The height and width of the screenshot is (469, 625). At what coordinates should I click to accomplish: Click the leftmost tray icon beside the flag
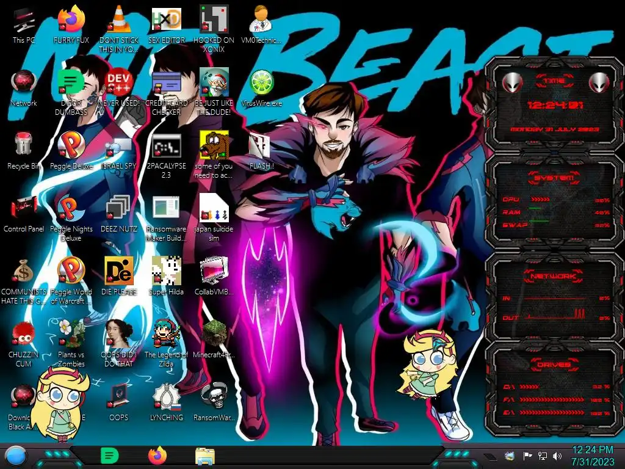509,456
